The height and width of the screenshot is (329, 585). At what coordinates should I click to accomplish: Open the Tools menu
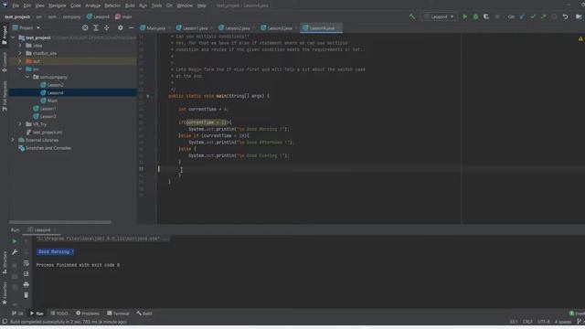[156, 5]
